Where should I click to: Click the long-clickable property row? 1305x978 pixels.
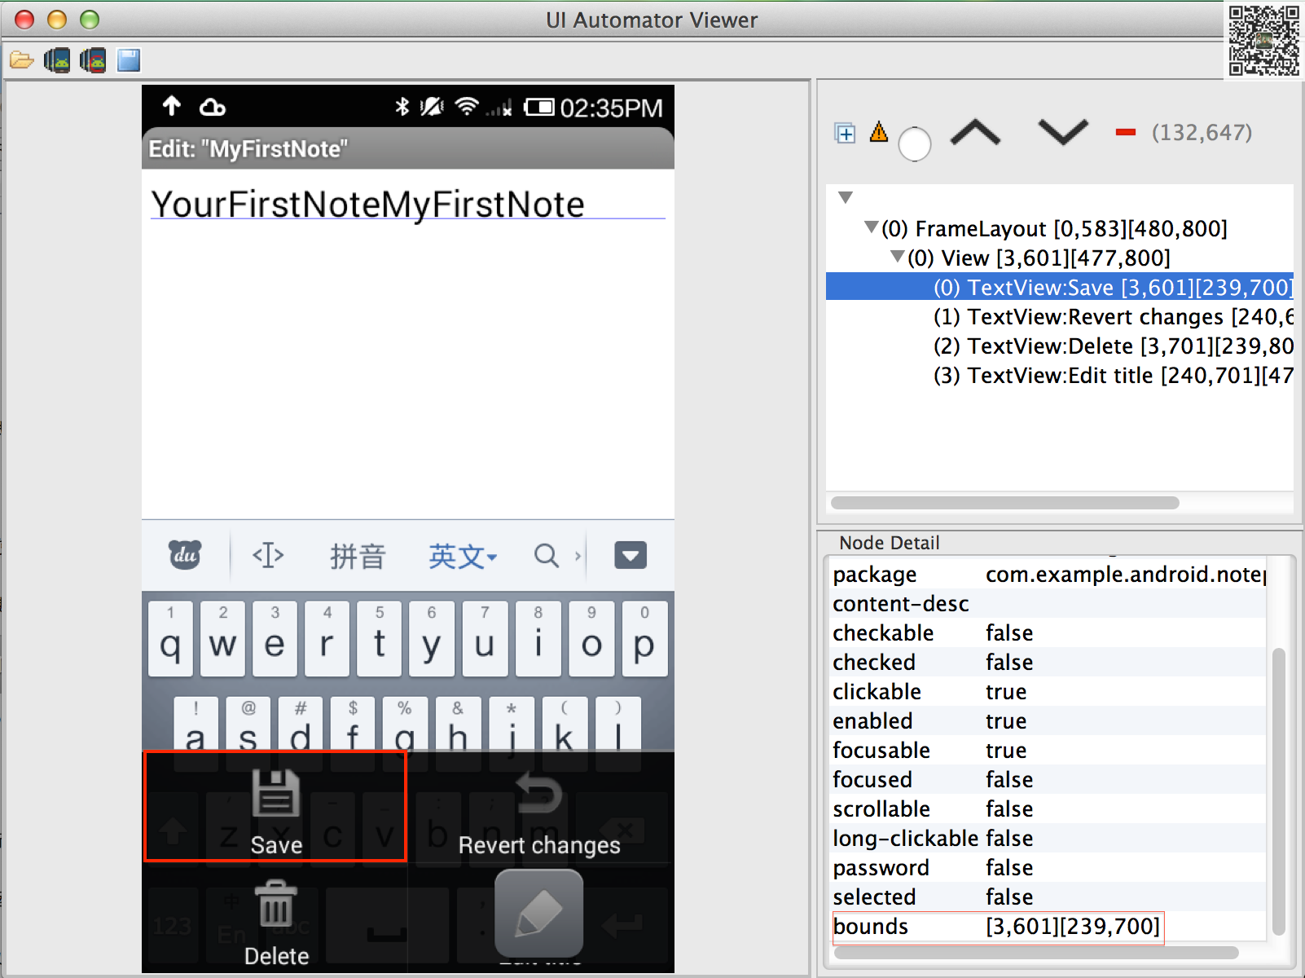[x=1048, y=839]
